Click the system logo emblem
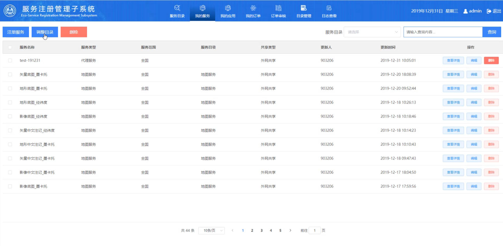 (10, 11)
